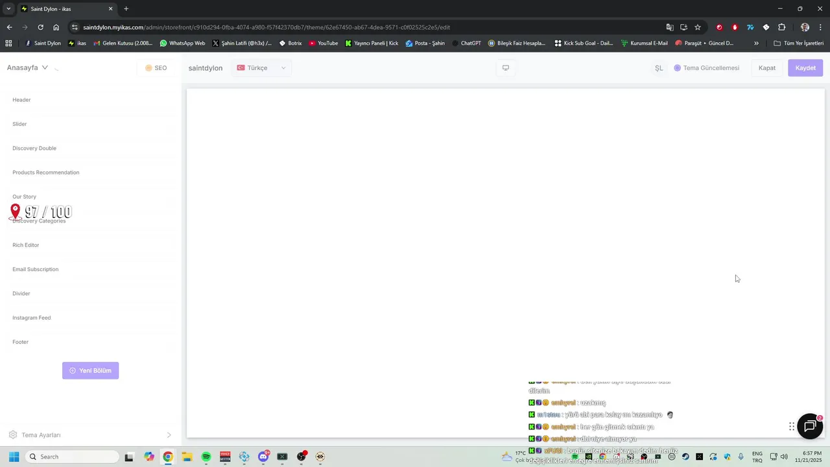Click the six-dot grip beside chat widget
This screenshot has width=830, height=467.
[x=792, y=427]
